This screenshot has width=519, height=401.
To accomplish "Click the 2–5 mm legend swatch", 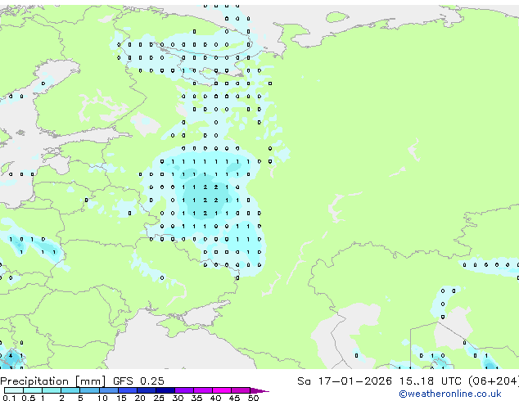I will pos(70,390).
